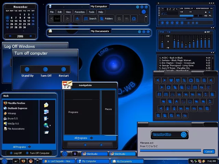219x164 pixels.
Task: Click the Turn Off power icon
Action: (45, 69)
